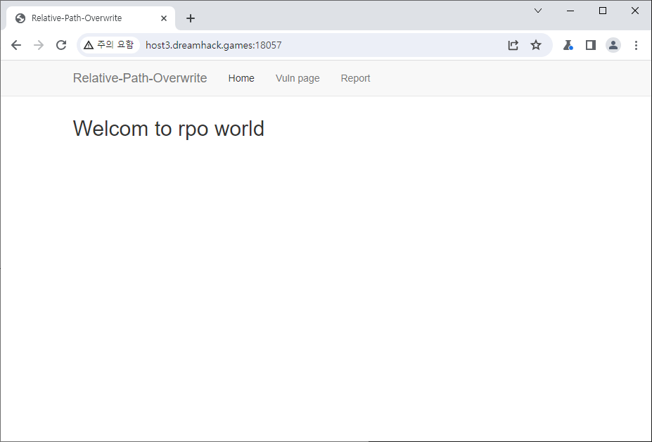The width and height of the screenshot is (652, 442).
Task: Click the forward navigation arrow
Action: point(39,45)
